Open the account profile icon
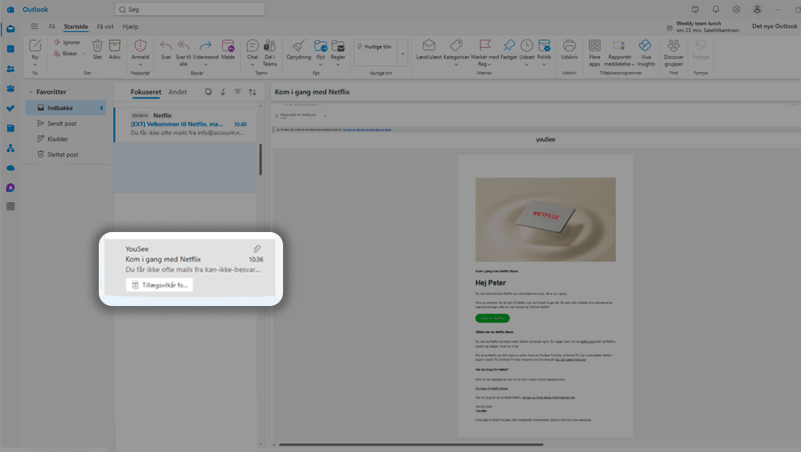The image size is (801, 452). click(x=757, y=9)
